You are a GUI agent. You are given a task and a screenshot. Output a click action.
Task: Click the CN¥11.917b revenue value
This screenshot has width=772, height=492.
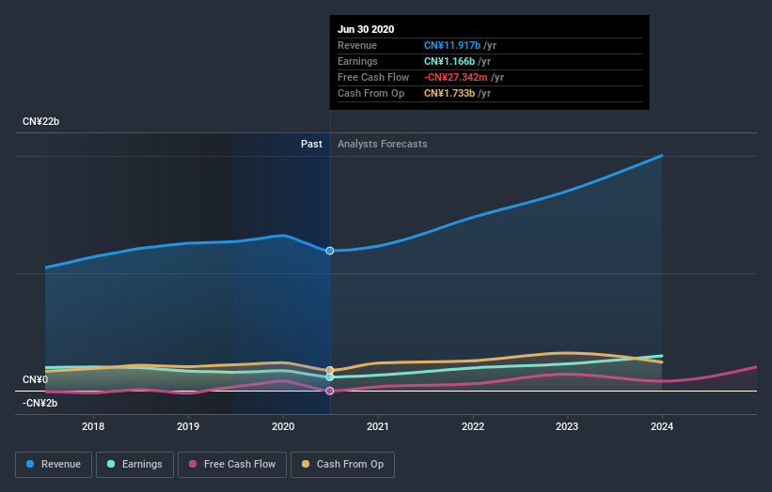click(452, 45)
